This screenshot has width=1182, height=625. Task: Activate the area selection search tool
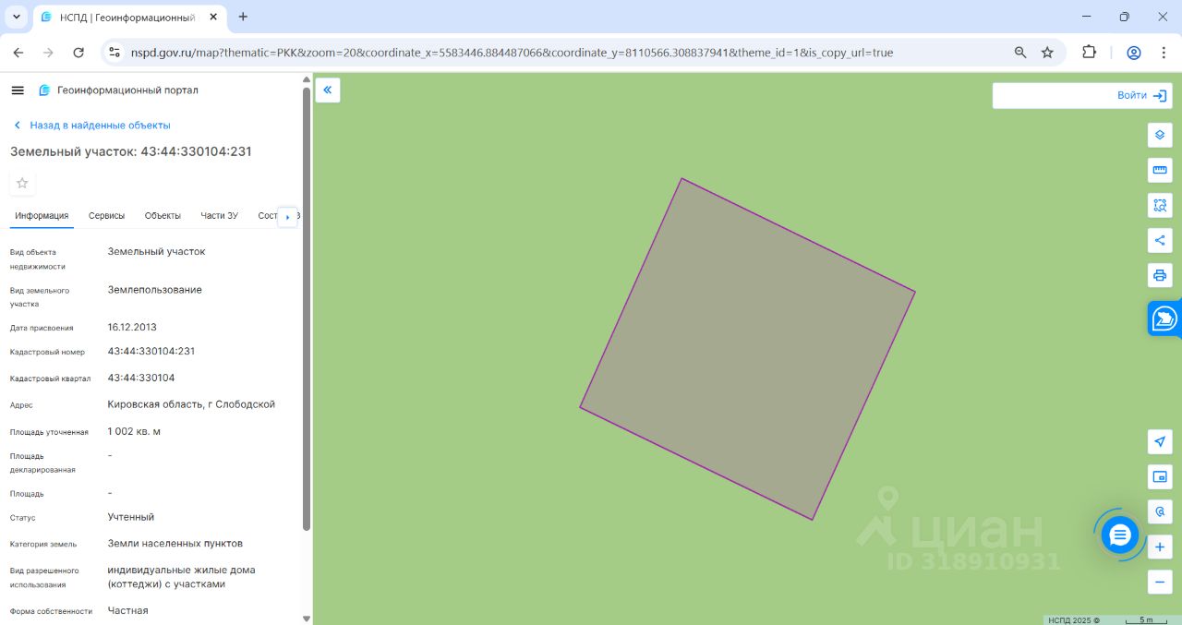(x=1160, y=205)
